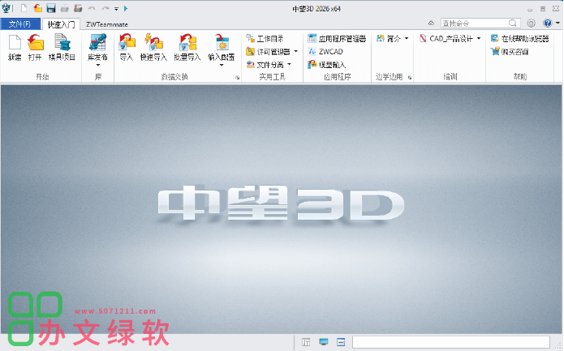The width and height of the screenshot is (564, 351).
Task: Click 购买咨询 purchase inquiry
Action: pyautogui.click(x=510, y=52)
